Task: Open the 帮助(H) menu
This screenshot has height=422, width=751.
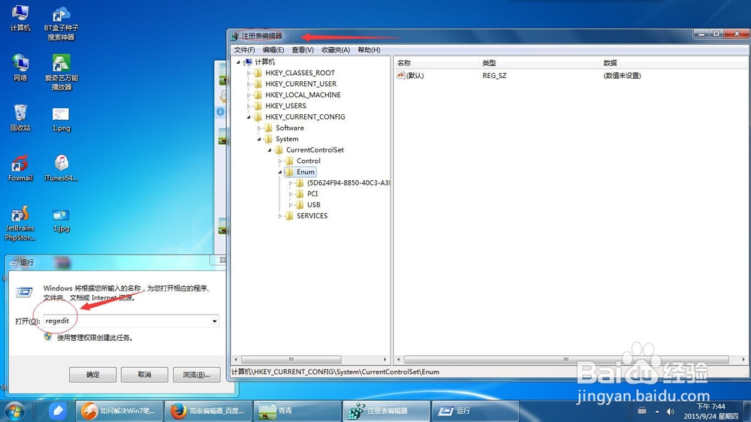Action: [369, 50]
